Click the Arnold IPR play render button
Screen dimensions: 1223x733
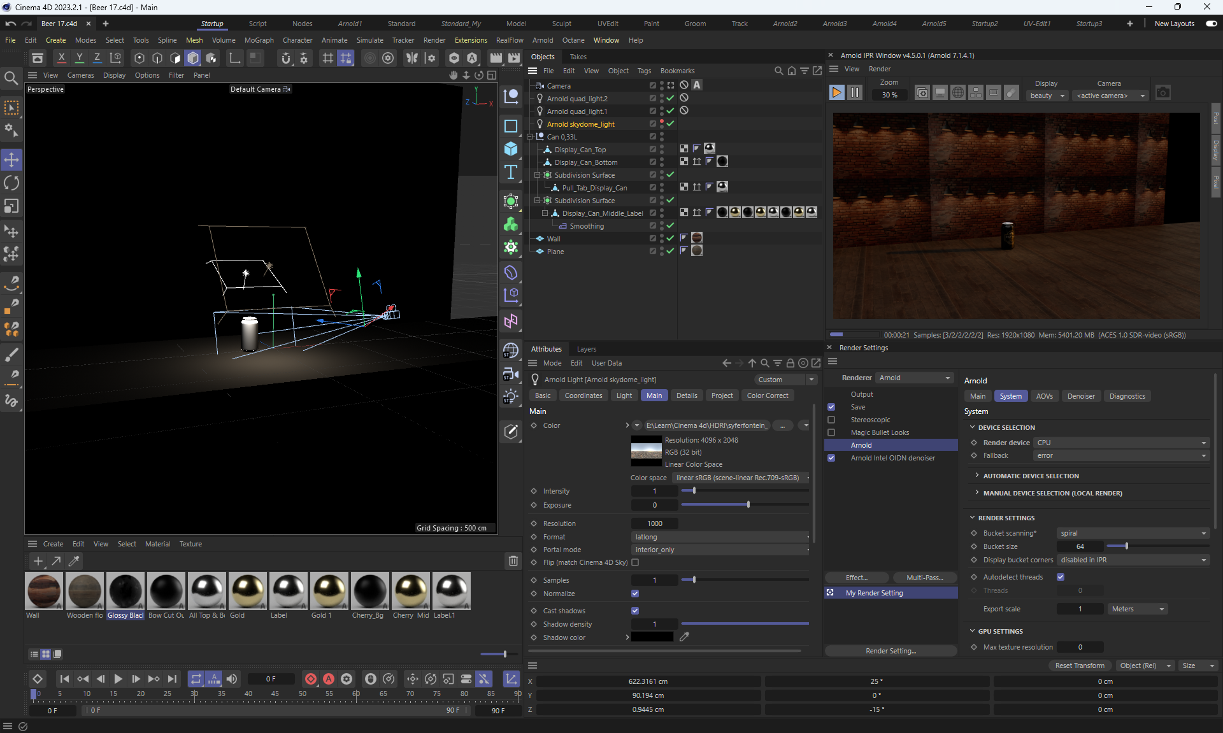click(836, 93)
